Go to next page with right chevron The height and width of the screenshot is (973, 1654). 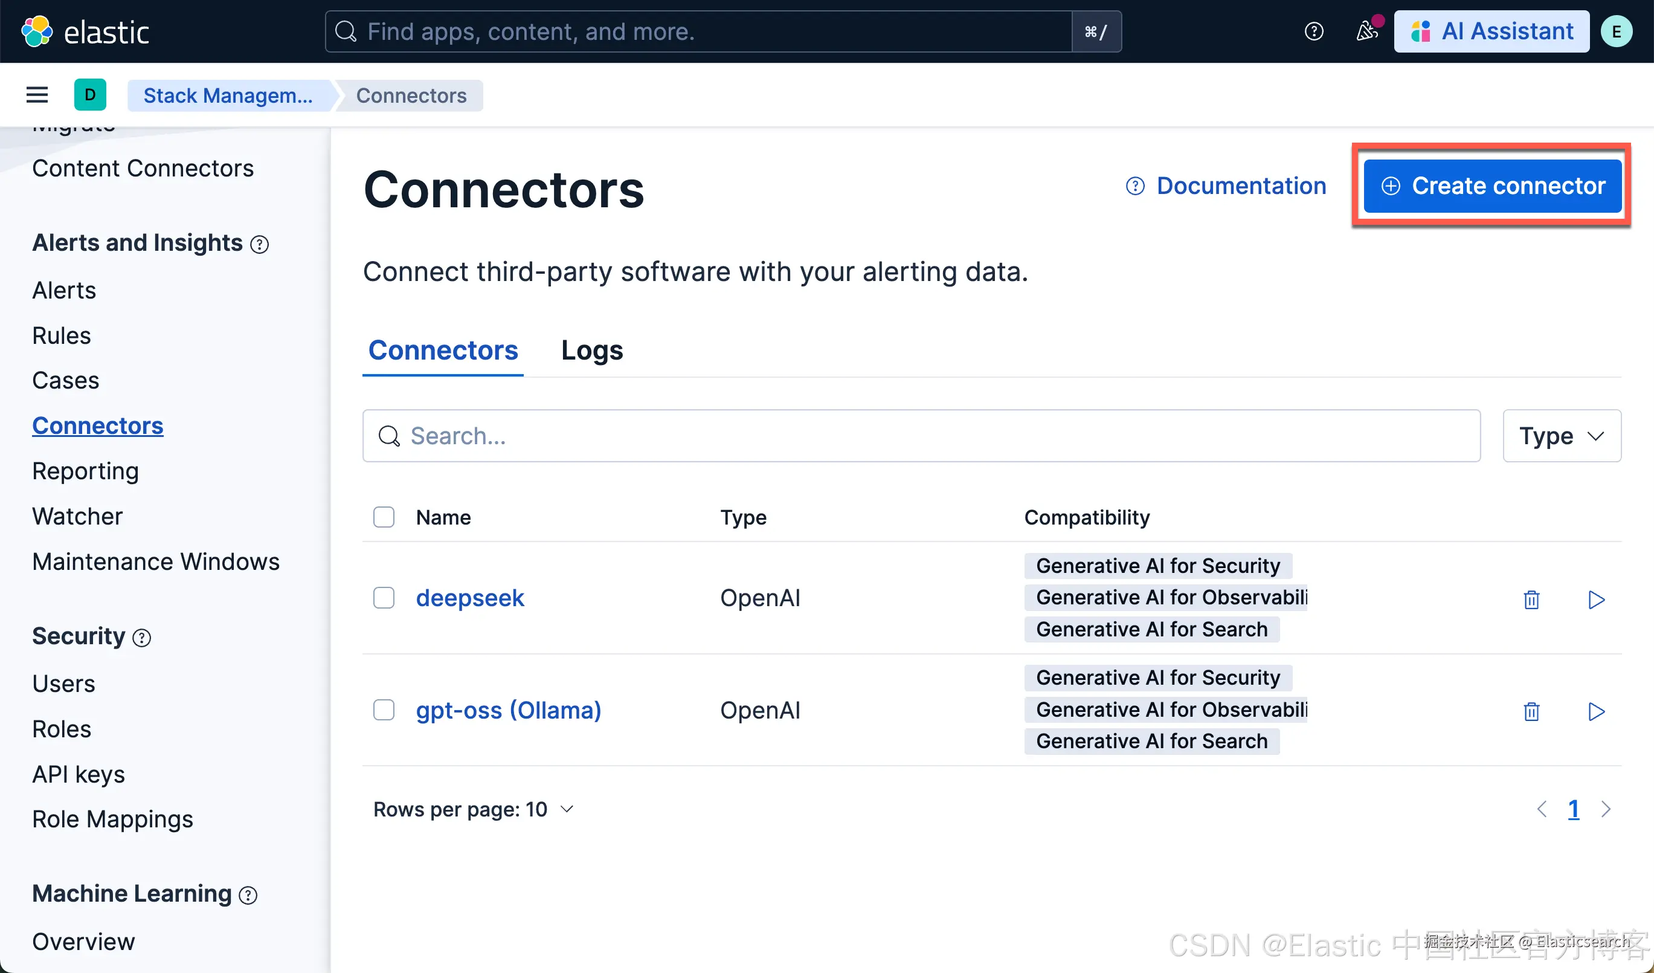[x=1606, y=809]
